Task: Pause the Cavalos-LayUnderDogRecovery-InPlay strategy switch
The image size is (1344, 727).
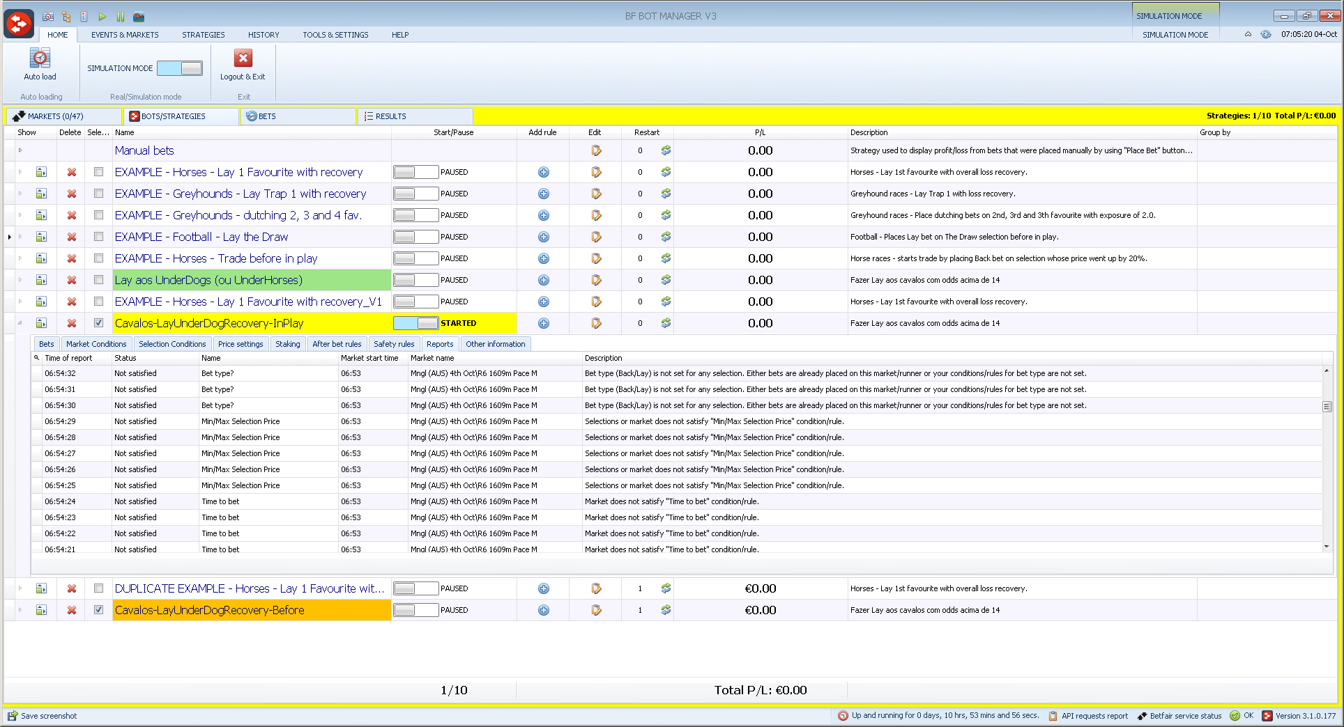Action: [x=415, y=323]
